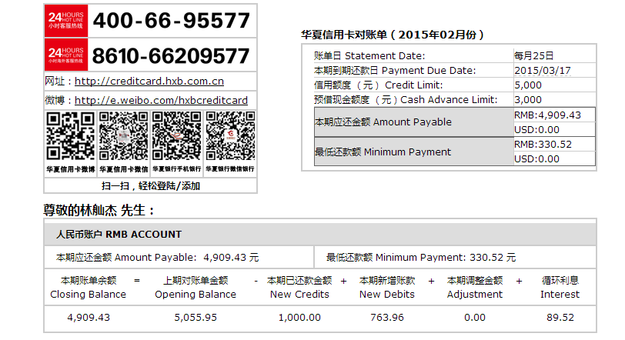Image resolution: width=625 pixels, height=340 pixels.
Task: Click the interest value 89.52
Action: tap(560, 317)
